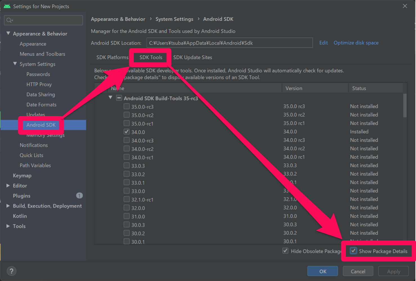Toggle Show Package Details checkbox

pos(353,251)
